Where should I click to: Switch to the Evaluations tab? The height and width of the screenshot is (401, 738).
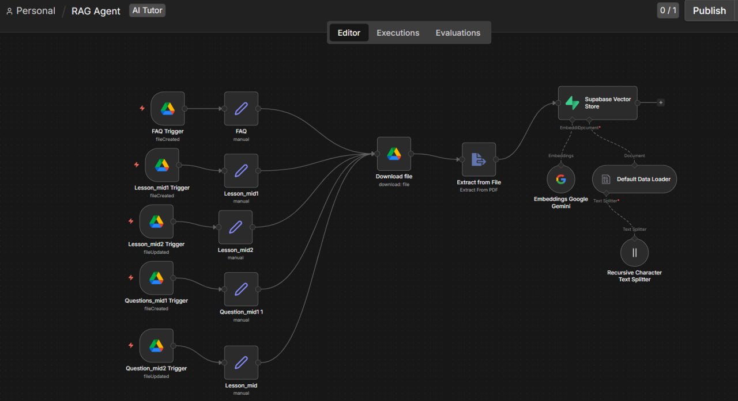pos(458,33)
